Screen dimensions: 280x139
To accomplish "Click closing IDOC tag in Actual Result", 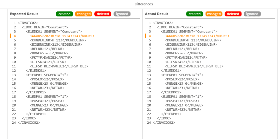I will pos(164,118).
